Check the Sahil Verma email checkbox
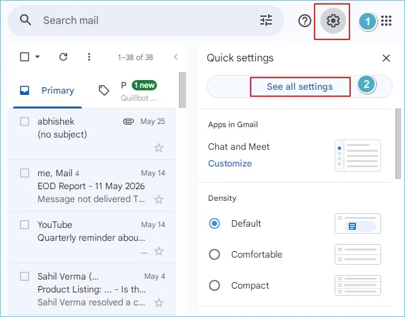 (x=25, y=276)
